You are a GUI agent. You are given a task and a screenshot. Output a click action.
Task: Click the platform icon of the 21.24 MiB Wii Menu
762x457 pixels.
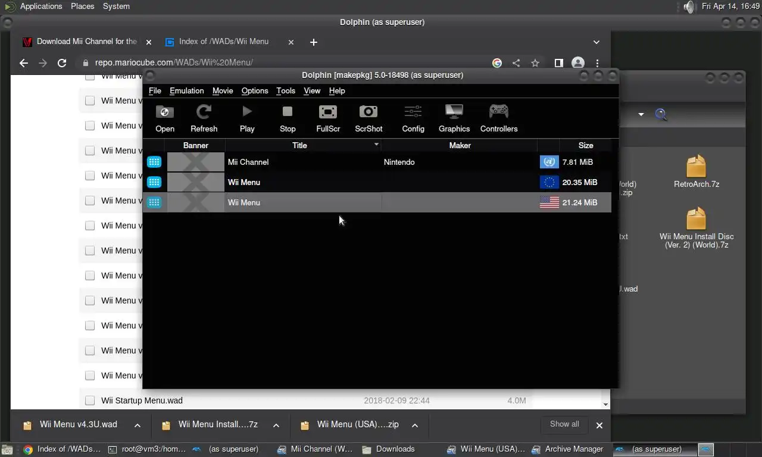coord(154,202)
